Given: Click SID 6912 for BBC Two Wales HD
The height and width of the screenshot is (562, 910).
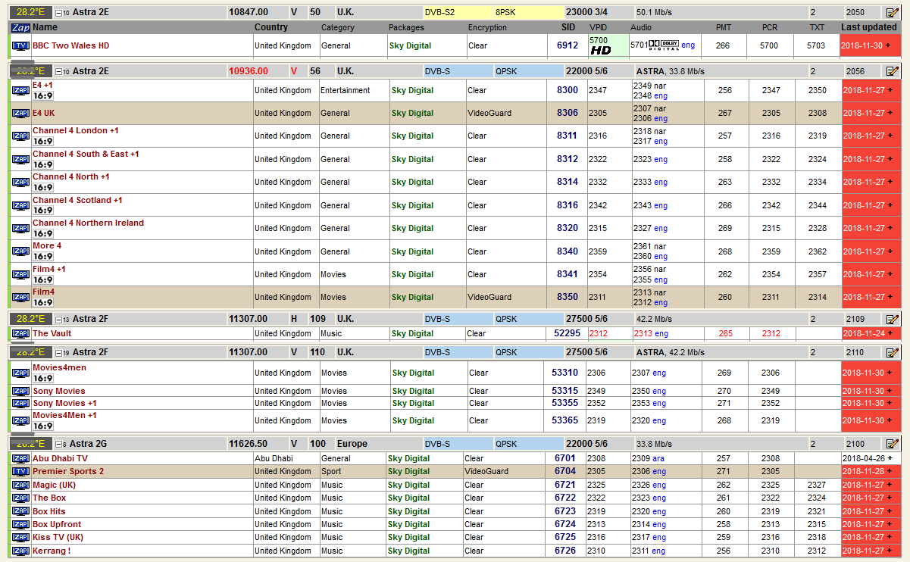Looking at the screenshot, I should pyautogui.click(x=568, y=45).
